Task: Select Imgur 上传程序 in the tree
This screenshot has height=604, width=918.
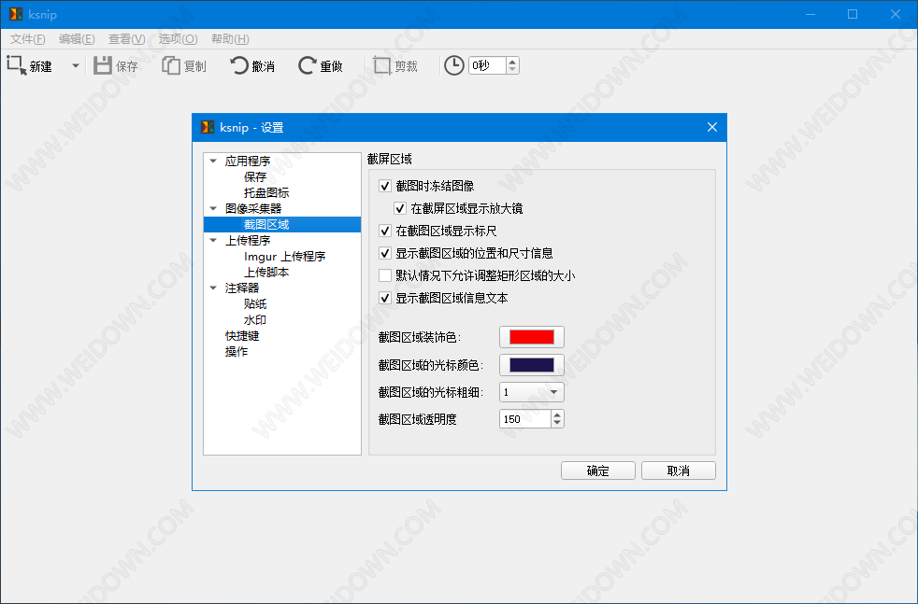Action: pos(284,256)
